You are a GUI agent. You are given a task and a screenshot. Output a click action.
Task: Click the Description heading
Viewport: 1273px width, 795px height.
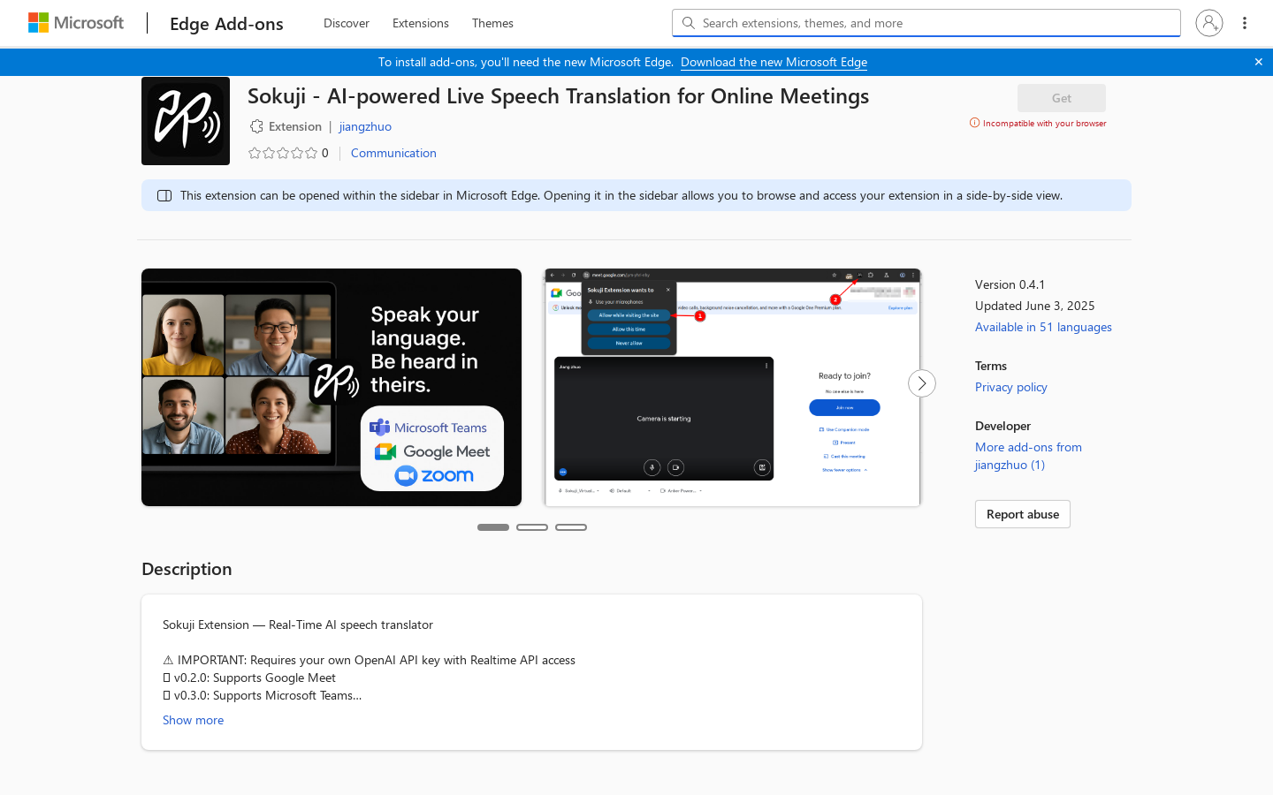187,569
